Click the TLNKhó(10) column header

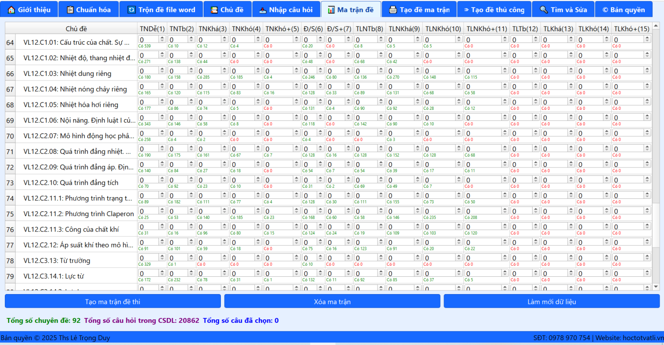click(x=443, y=29)
